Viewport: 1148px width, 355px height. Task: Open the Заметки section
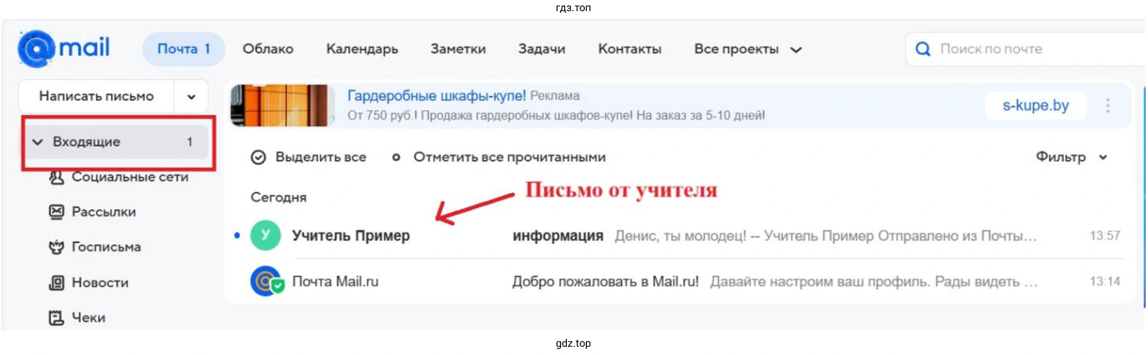click(x=458, y=49)
